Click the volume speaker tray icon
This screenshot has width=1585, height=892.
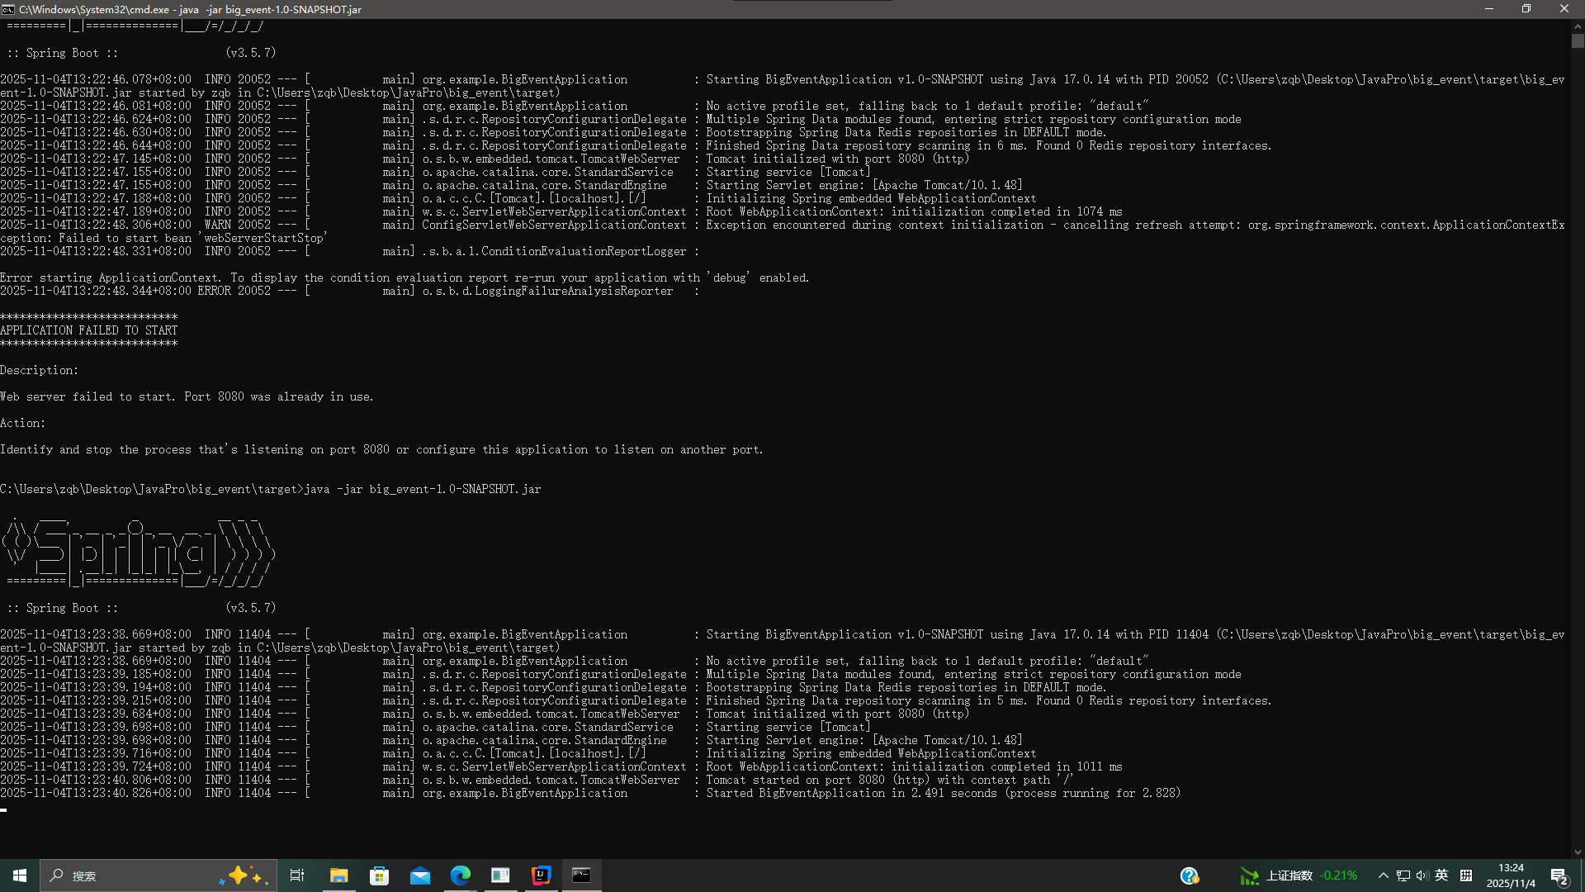[x=1422, y=875]
